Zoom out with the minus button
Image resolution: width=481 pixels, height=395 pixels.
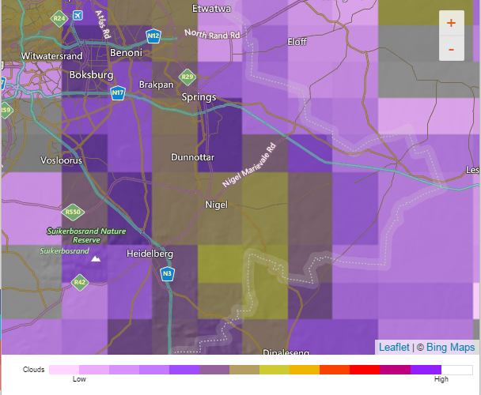[451, 48]
